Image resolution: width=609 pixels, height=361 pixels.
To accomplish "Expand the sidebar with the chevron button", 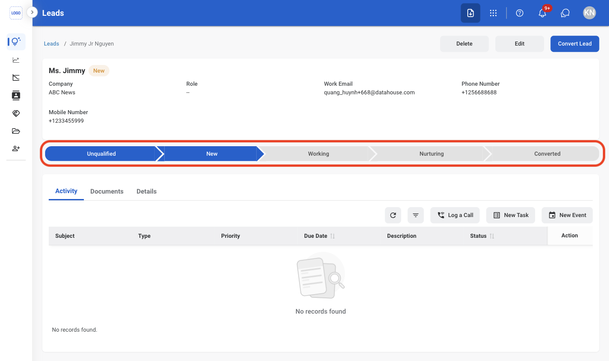I will pos(32,12).
